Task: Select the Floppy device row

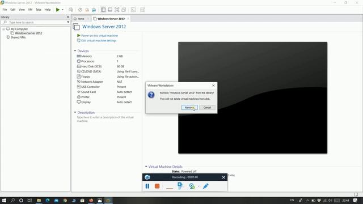Action: tap(108, 76)
